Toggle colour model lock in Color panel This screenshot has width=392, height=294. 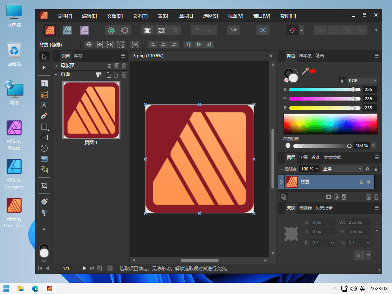click(x=342, y=81)
